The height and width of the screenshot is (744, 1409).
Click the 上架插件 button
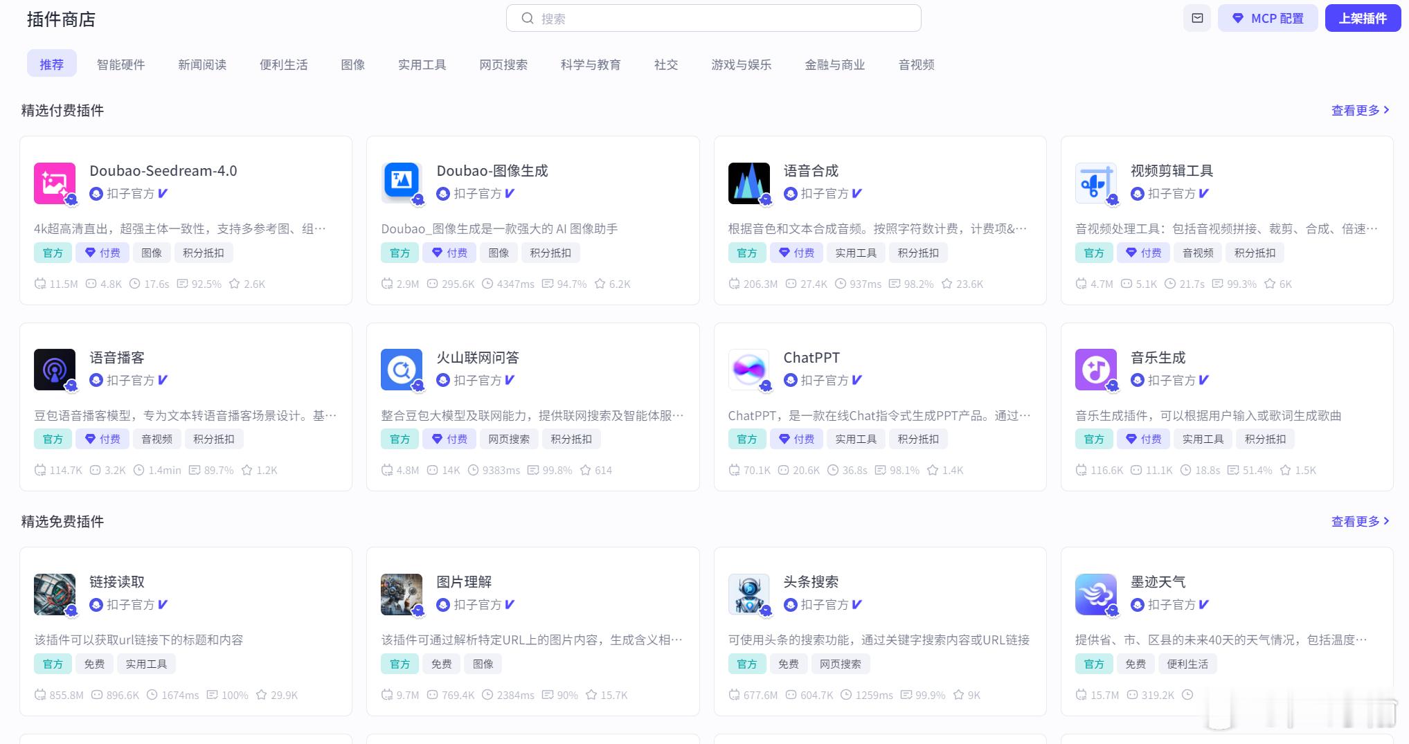click(1363, 19)
